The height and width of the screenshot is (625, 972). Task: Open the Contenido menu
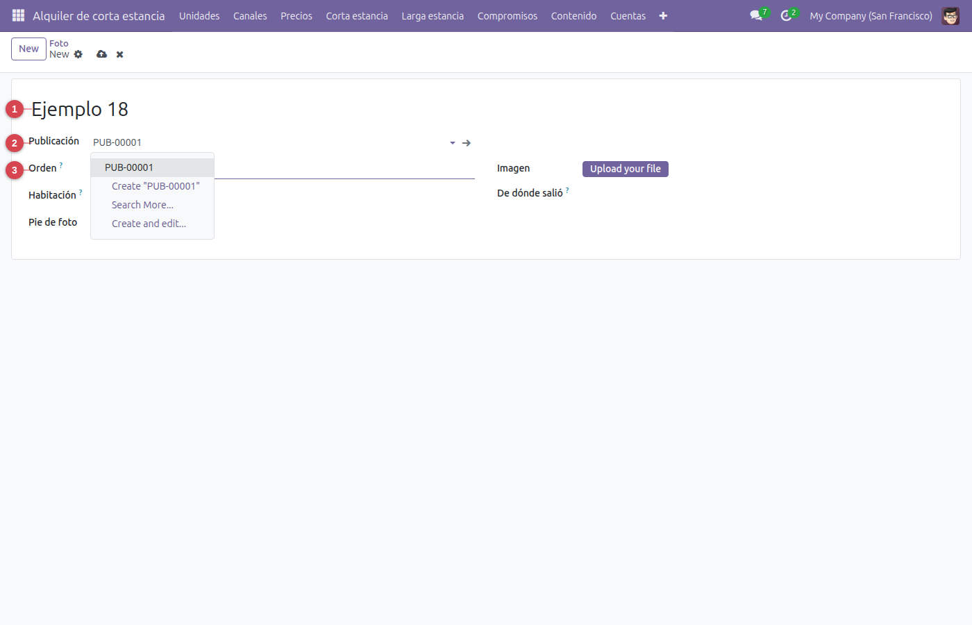click(x=573, y=15)
